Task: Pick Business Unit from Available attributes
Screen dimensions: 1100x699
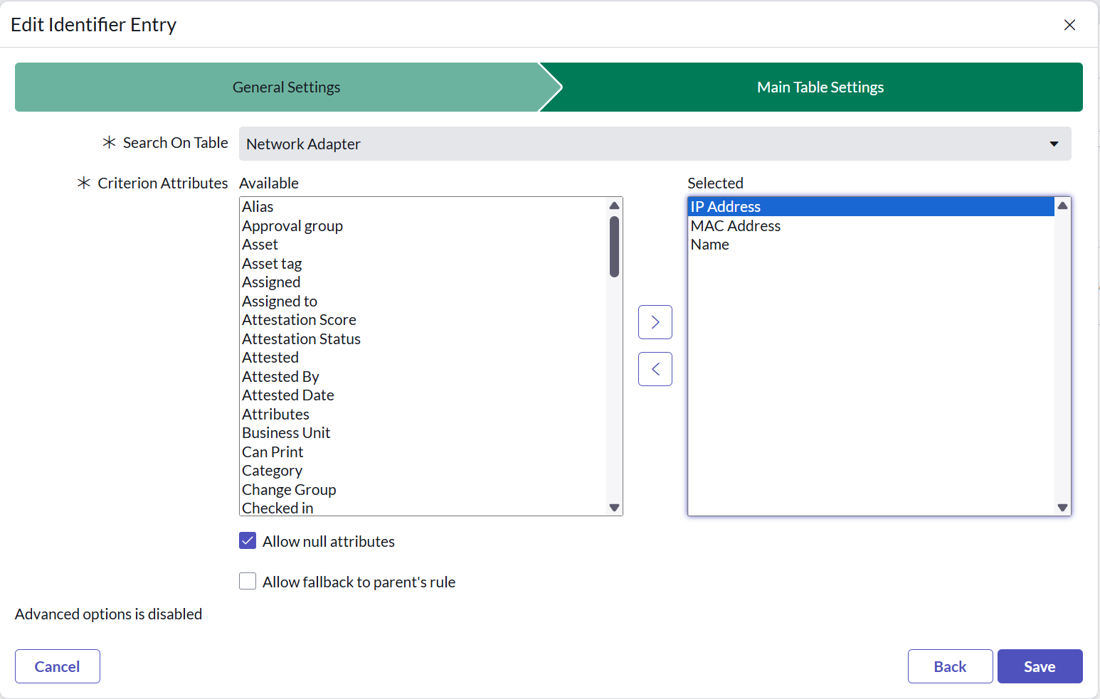Action: pos(286,433)
